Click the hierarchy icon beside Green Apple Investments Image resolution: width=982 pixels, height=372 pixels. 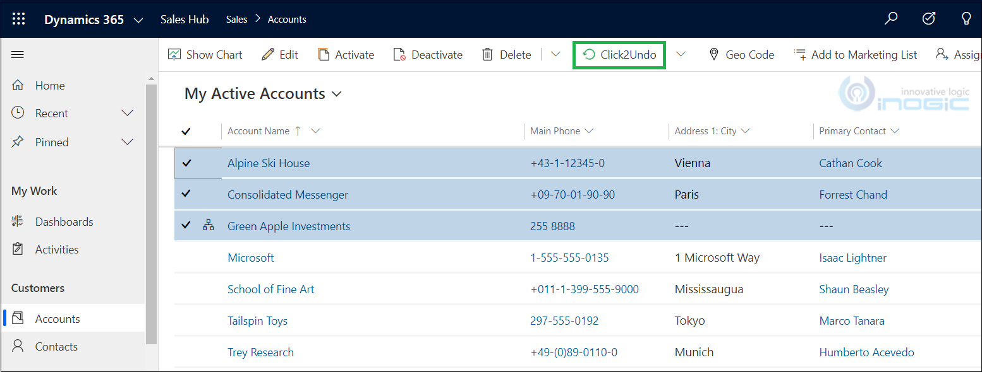point(209,226)
